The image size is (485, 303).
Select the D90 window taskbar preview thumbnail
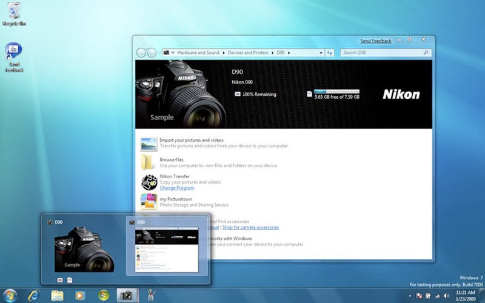[167, 250]
